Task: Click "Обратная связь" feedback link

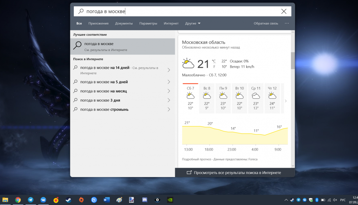Action: (266, 23)
